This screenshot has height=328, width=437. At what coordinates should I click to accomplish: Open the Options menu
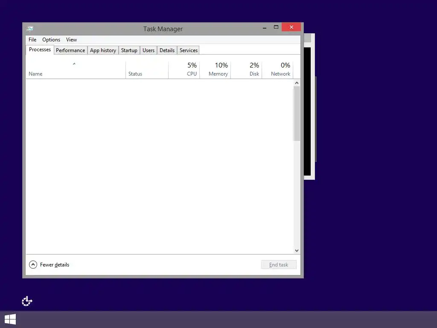click(51, 40)
